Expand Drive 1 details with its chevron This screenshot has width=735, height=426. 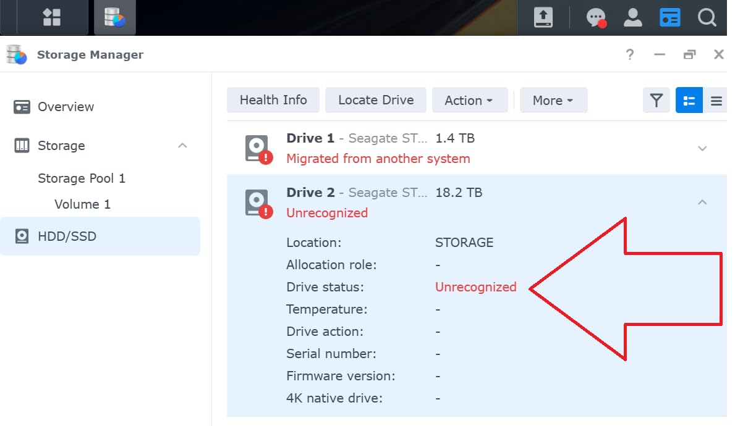click(x=702, y=148)
